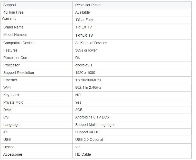Image resolution: width=196 pixels, height=160 pixels.
Task: Select the "HD Cable" accessories value
Action: [x=83, y=154]
